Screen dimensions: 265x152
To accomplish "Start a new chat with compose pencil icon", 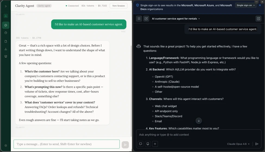I will click(x=146, y=18).
